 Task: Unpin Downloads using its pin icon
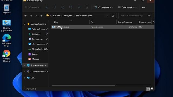point(47,34)
